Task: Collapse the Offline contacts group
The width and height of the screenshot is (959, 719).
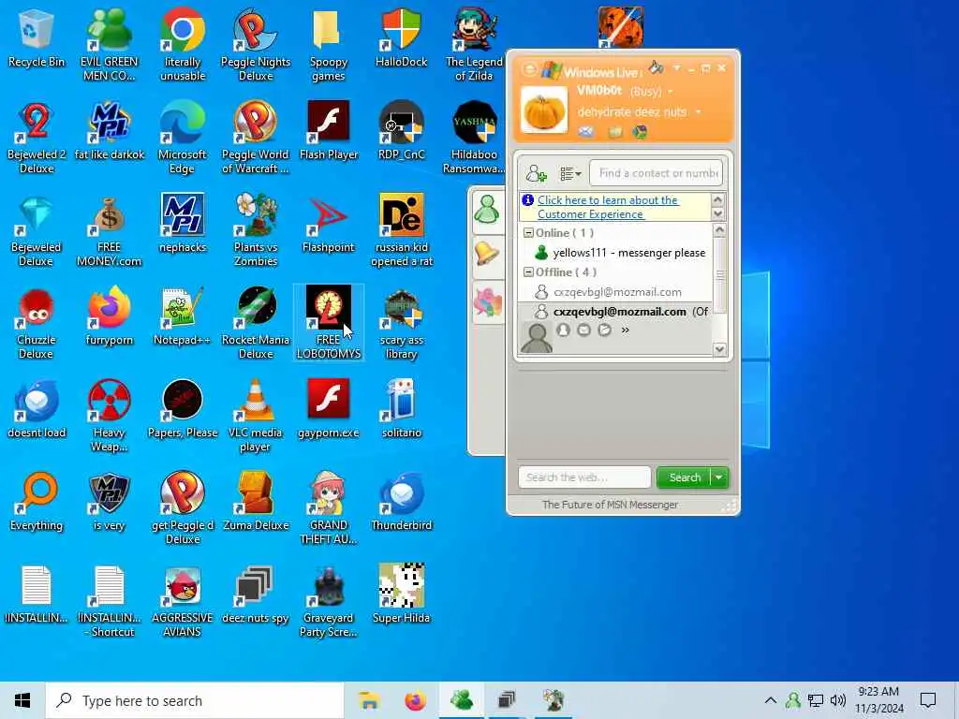Action: [x=528, y=272]
